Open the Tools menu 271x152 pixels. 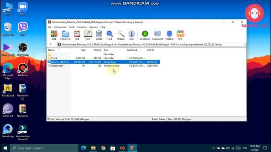[72, 27]
